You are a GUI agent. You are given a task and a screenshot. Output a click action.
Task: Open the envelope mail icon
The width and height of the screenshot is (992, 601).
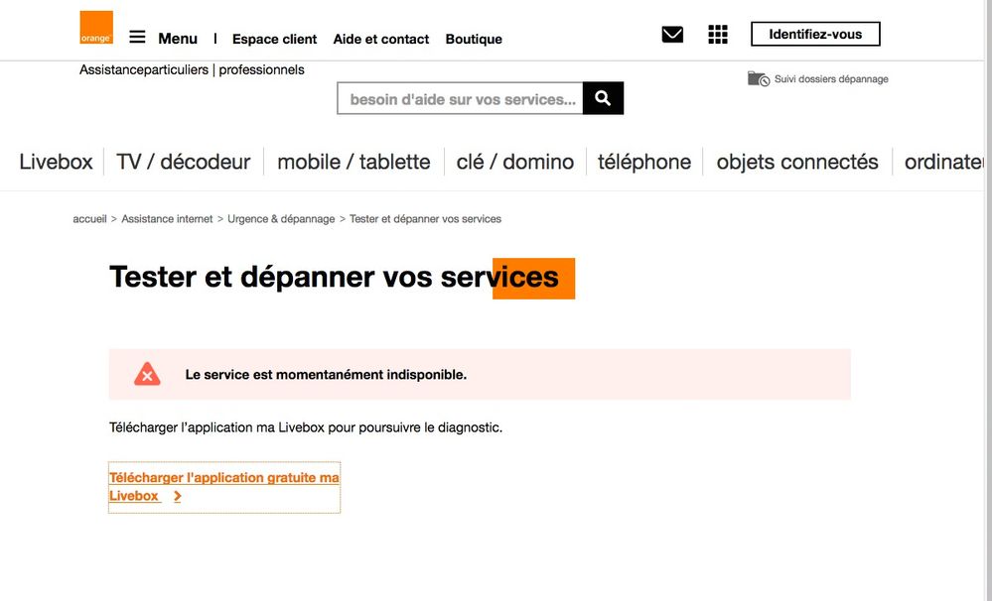[671, 33]
